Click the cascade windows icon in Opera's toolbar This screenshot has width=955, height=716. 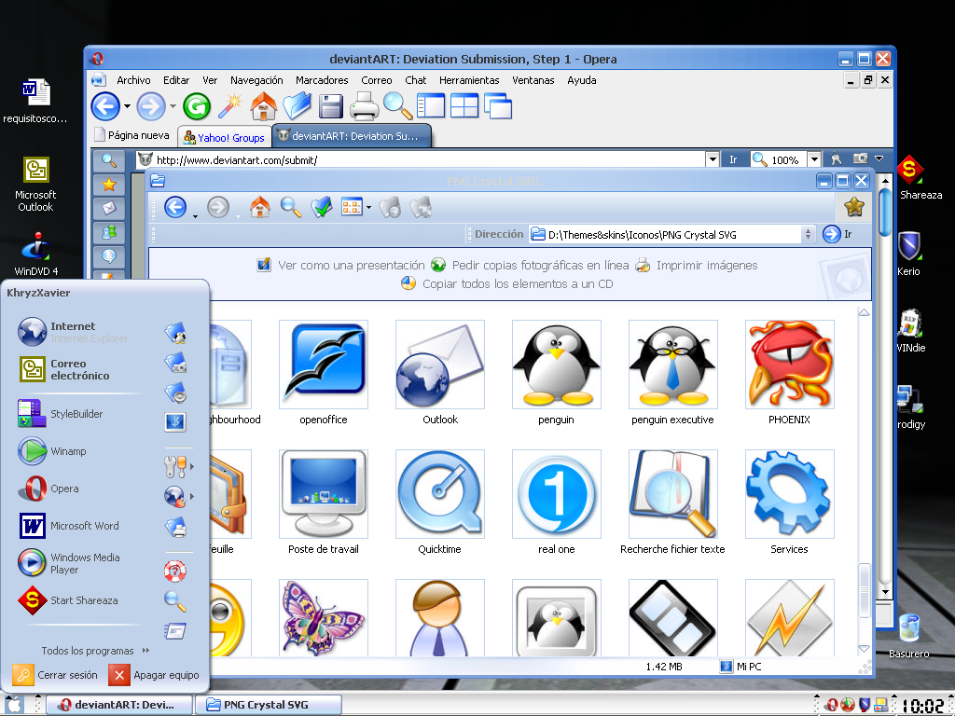(498, 106)
